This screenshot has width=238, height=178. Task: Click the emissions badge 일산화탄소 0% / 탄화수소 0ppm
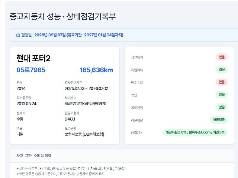coord(195,132)
